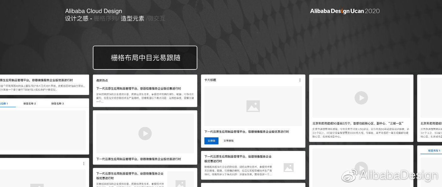Viewport: 442px width, 187px height.
Task: Click the small image icon beside 版优惠进行时 text card
Action: 289,167
